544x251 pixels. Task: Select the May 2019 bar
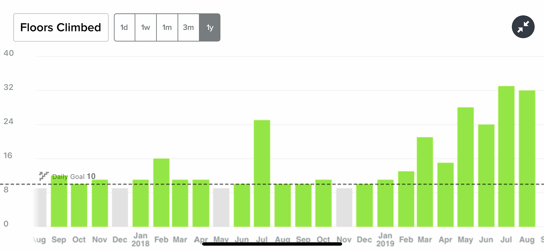coord(465,167)
